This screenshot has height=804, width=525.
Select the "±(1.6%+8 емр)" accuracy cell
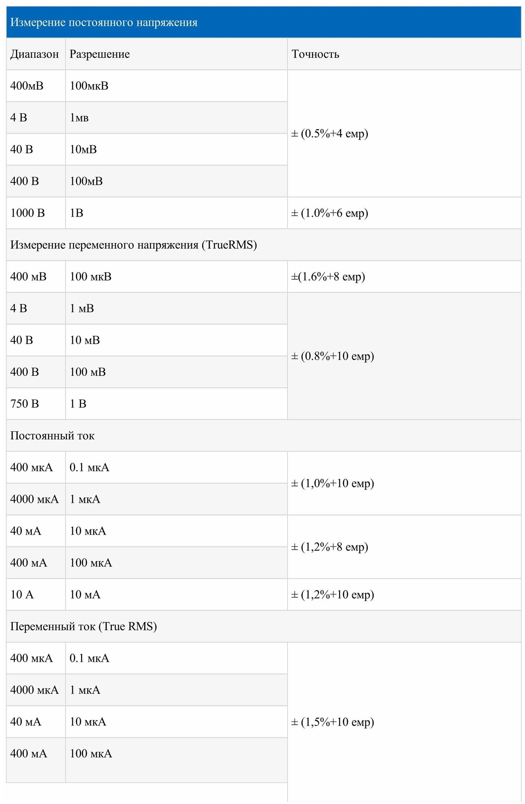[x=328, y=277]
